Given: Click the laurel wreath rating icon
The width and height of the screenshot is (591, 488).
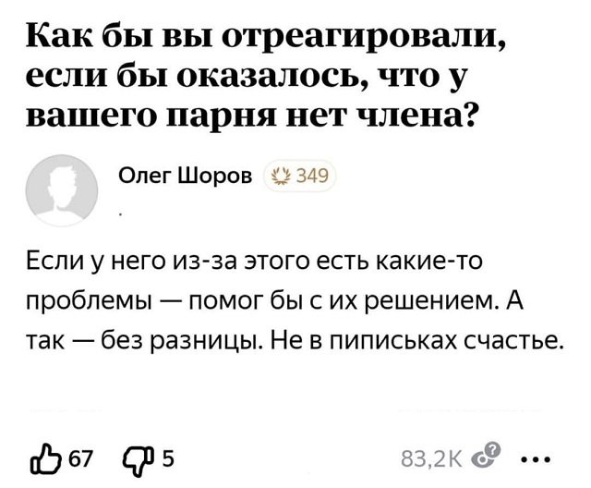Looking at the screenshot, I should pos(282,176).
